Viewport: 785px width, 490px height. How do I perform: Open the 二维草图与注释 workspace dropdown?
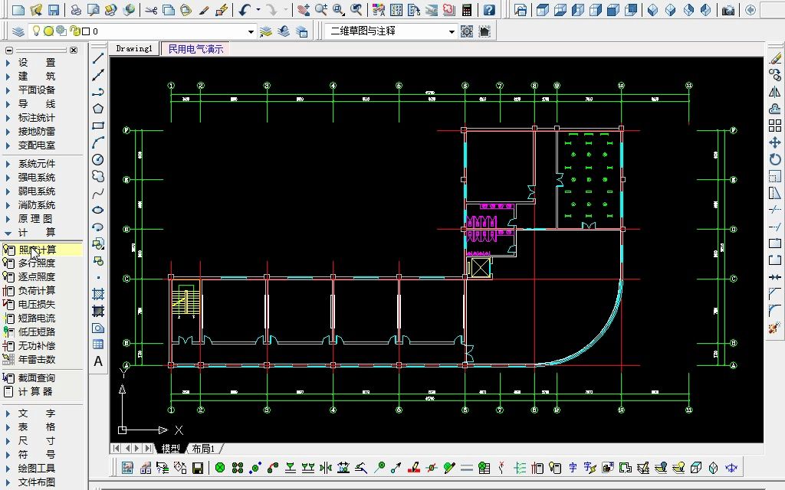coord(452,31)
